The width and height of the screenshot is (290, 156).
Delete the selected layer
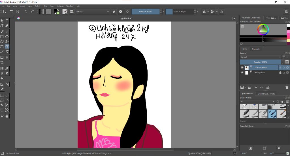tap(287, 87)
